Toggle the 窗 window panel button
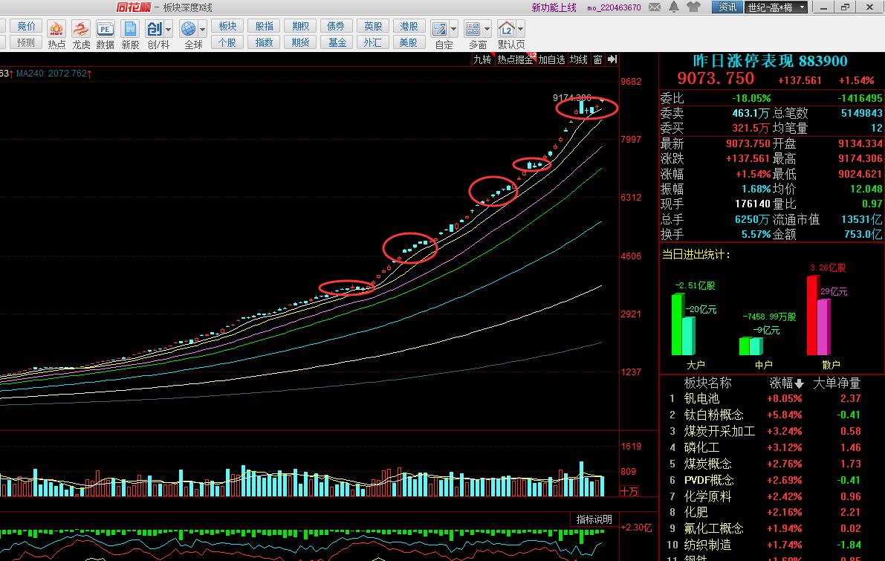 click(597, 59)
